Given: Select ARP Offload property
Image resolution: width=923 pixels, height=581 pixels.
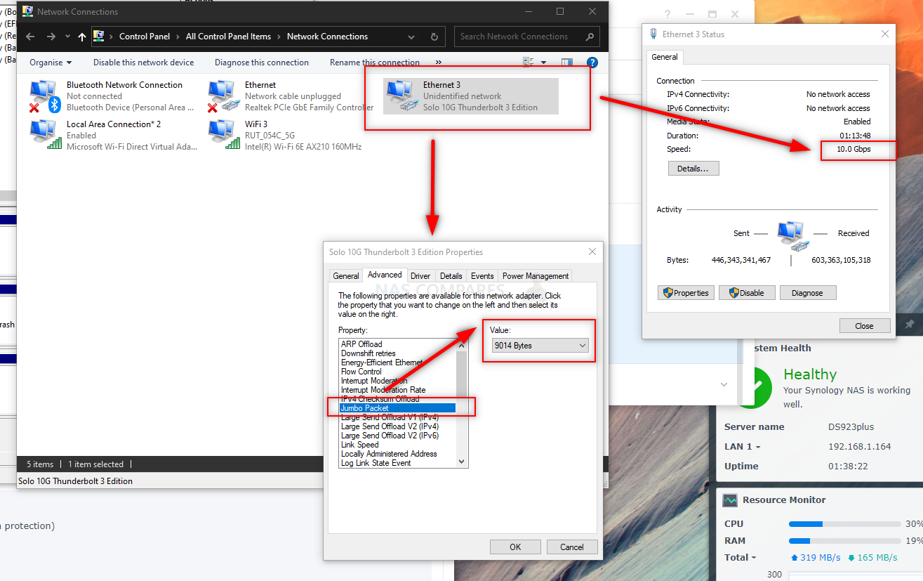Looking at the screenshot, I should [x=361, y=344].
